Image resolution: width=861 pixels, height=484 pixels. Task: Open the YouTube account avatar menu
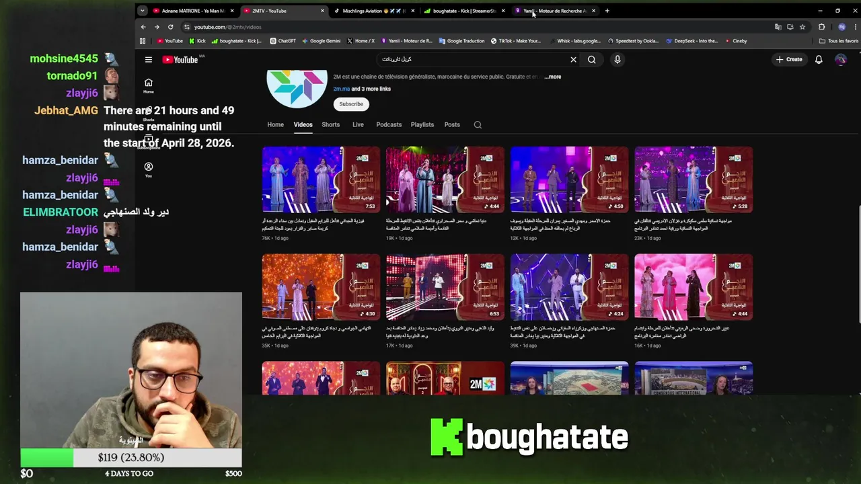point(841,60)
